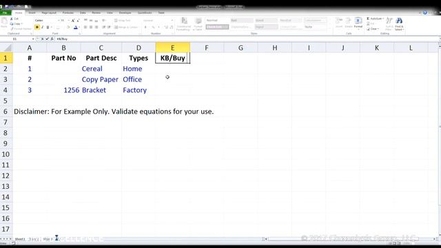Switch to the Formulas tab
Viewport: 441px width, 248px height.
[x=68, y=12]
